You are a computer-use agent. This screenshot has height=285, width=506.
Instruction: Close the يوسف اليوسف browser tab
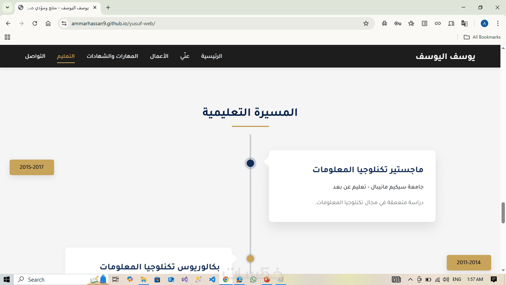click(95, 7)
